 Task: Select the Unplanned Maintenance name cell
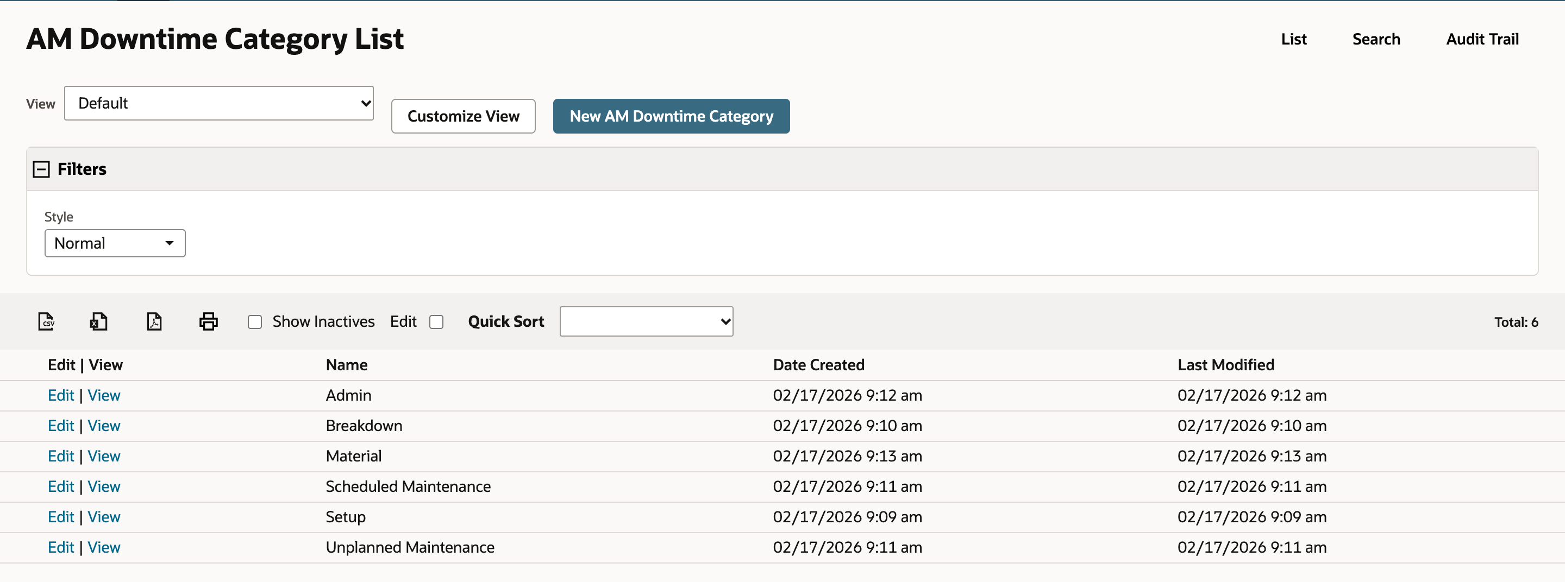410,547
